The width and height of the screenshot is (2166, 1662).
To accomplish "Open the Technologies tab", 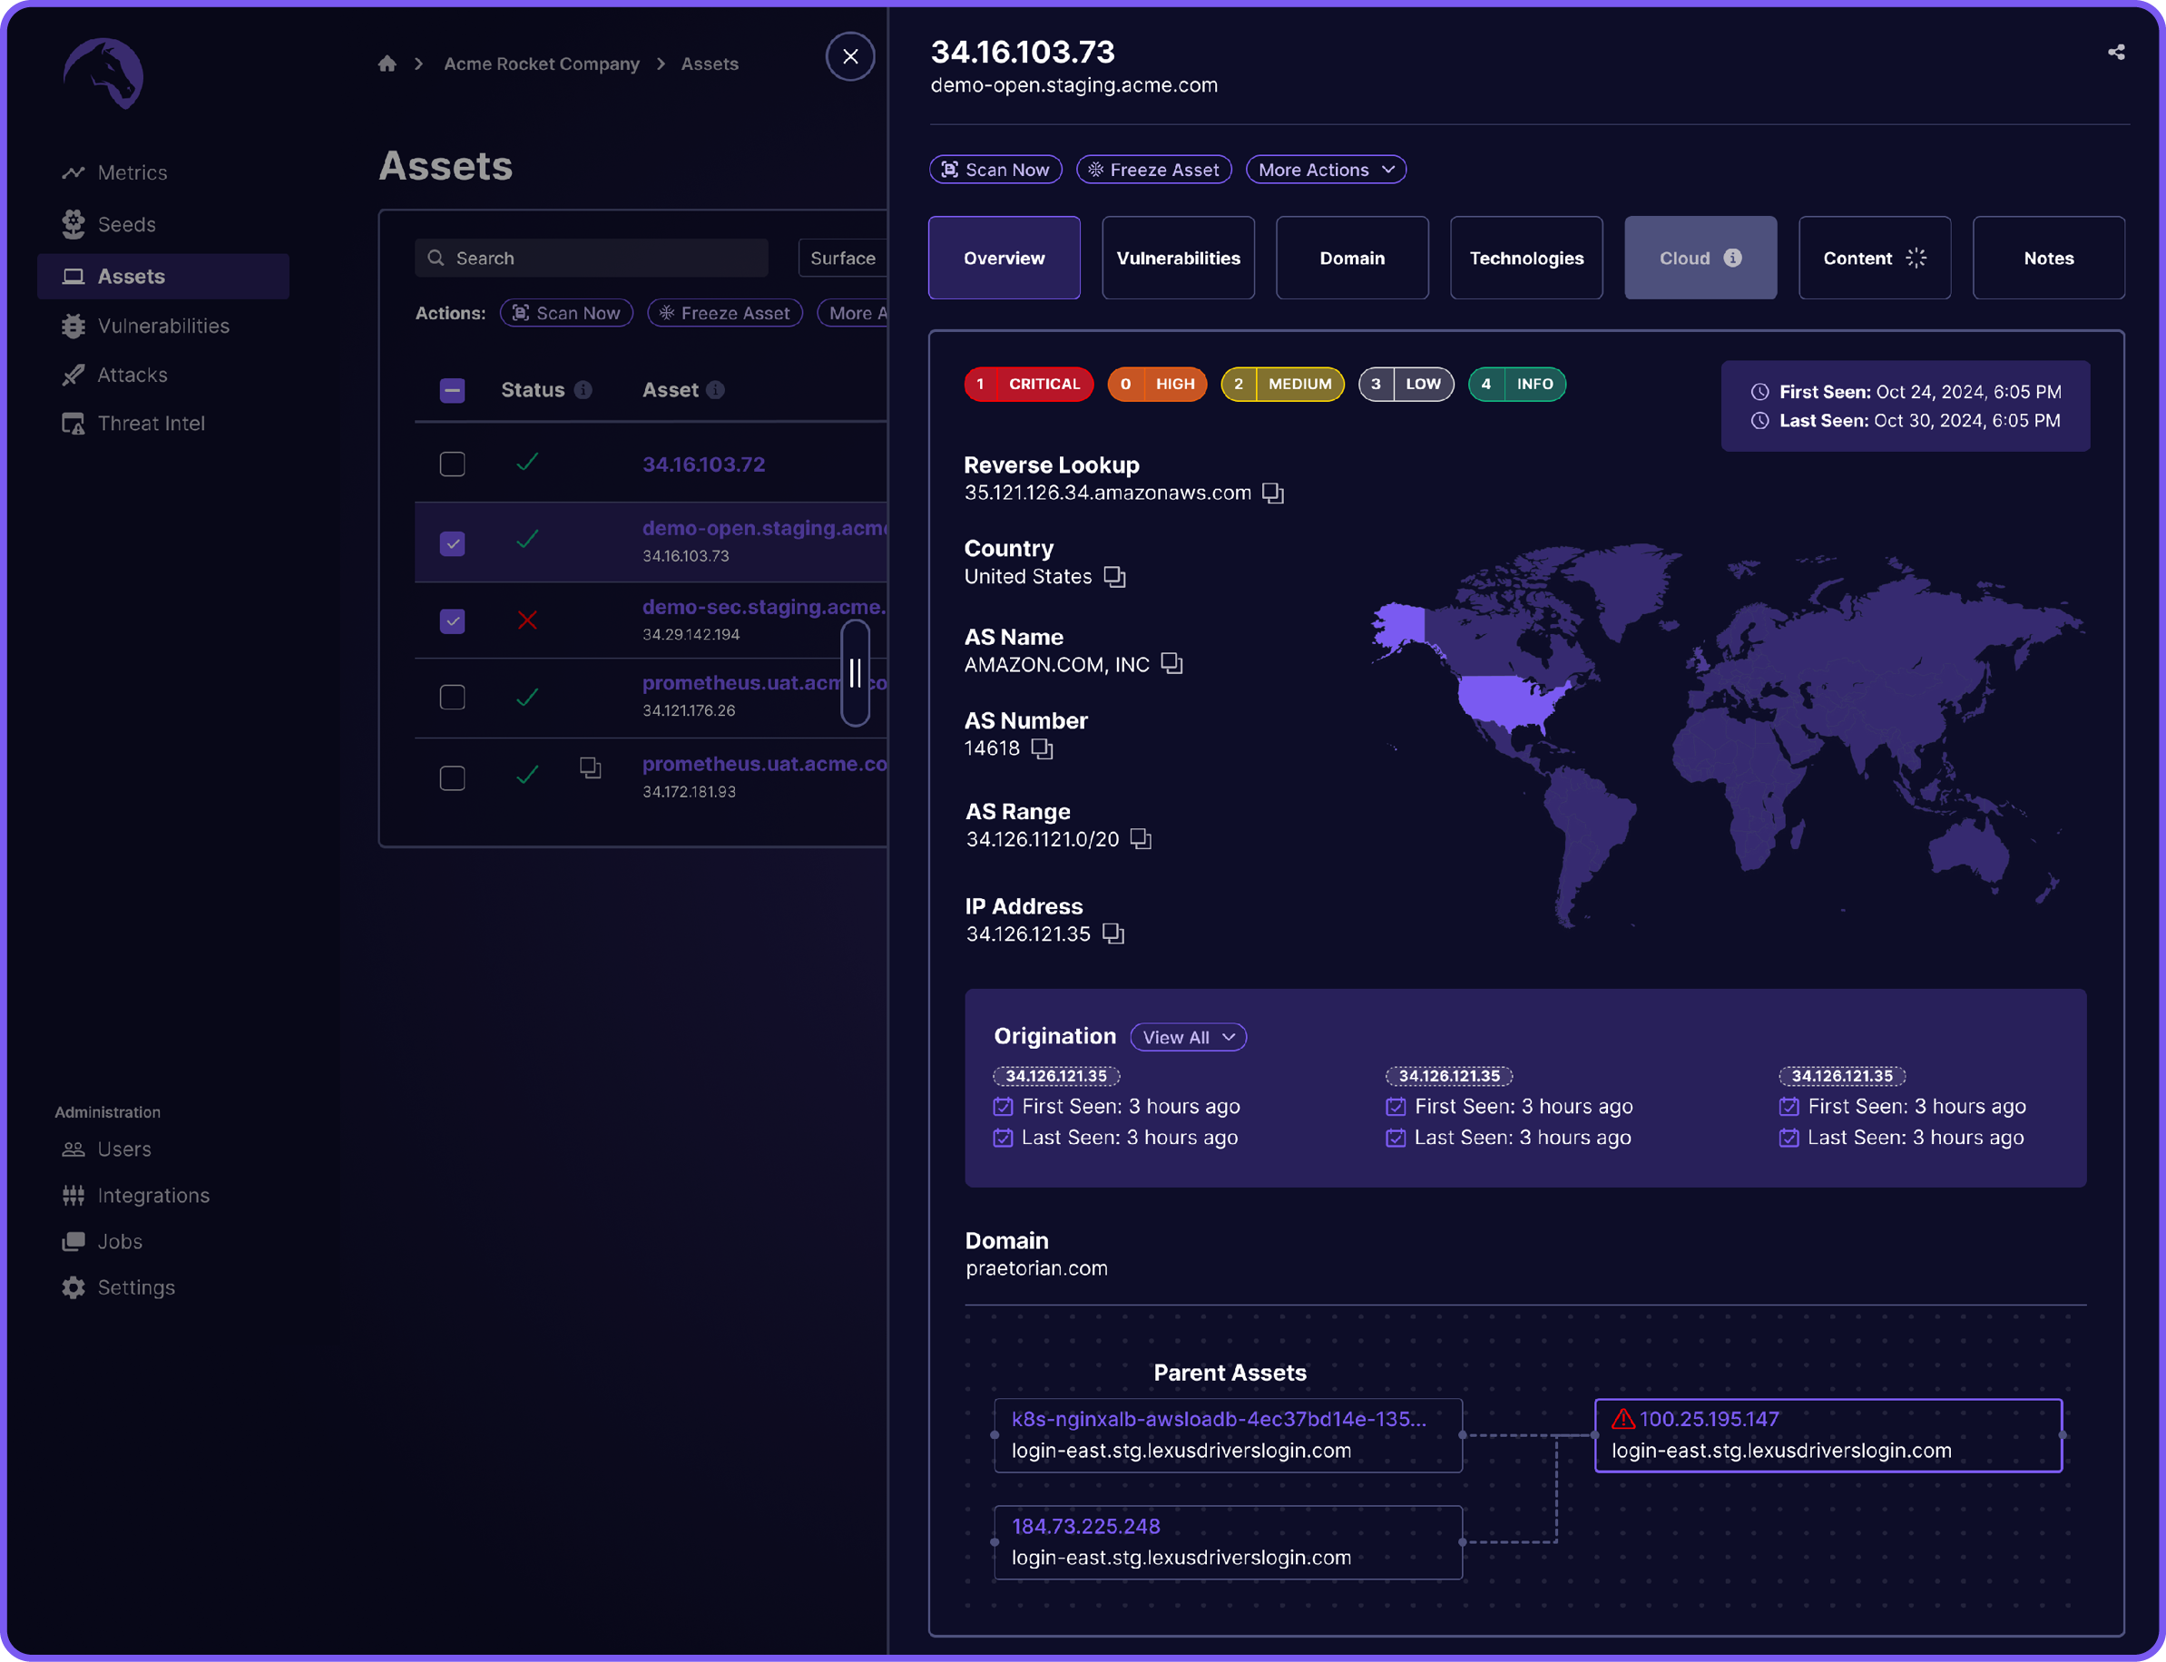I will (1525, 259).
